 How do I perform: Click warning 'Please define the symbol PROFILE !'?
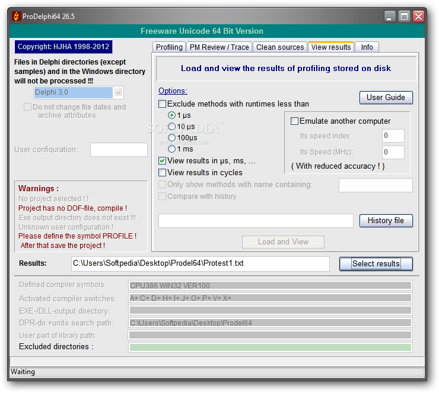pyautogui.click(x=77, y=236)
